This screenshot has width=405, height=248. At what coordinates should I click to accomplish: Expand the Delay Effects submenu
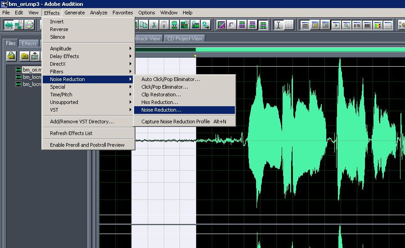[88, 56]
